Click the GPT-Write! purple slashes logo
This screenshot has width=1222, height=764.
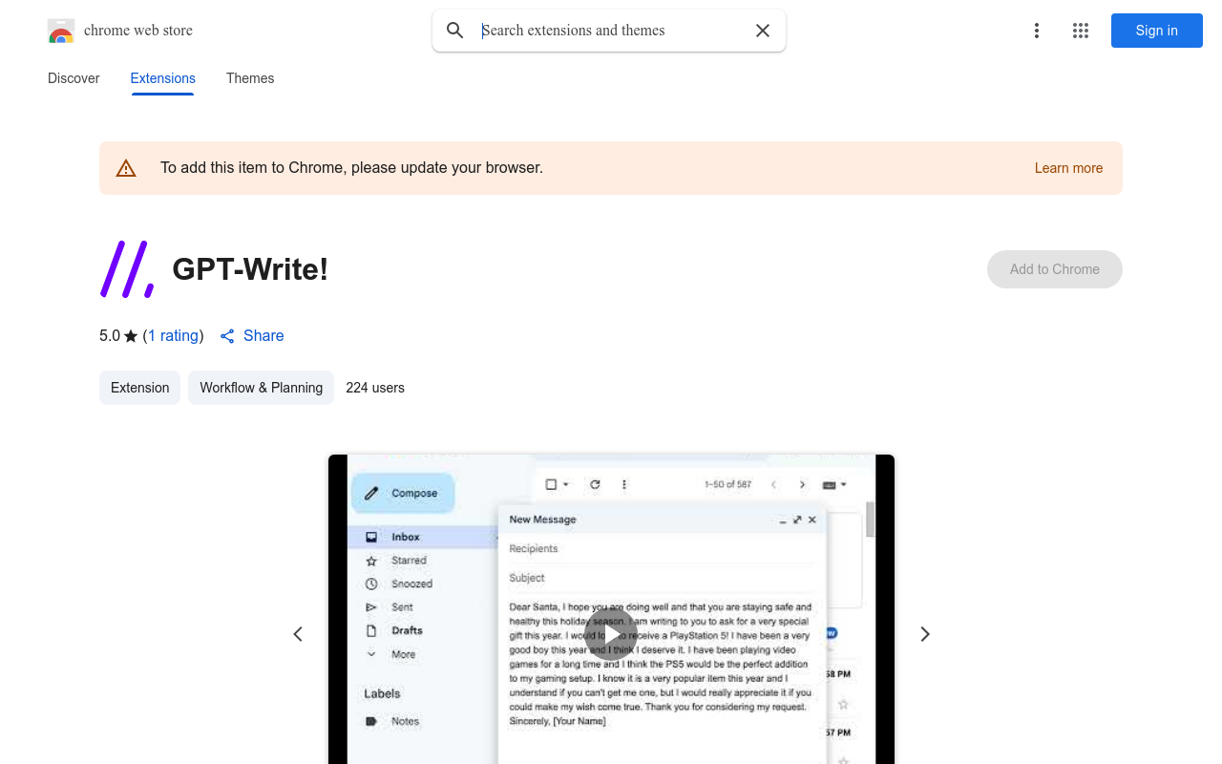click(x=127, y=269)
